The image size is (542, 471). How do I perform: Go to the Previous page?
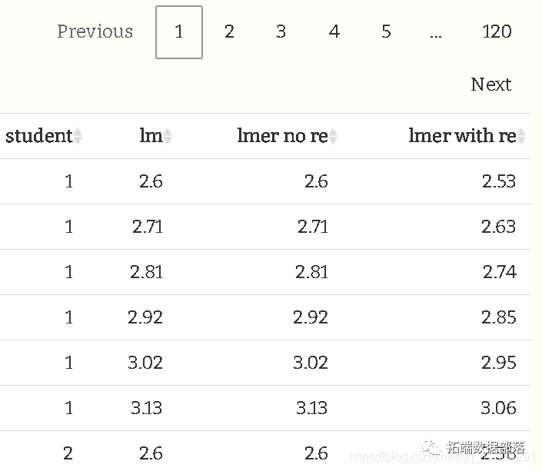point(95,32)
